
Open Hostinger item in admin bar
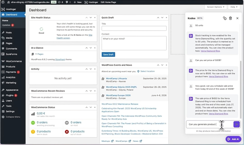point(91,2)
